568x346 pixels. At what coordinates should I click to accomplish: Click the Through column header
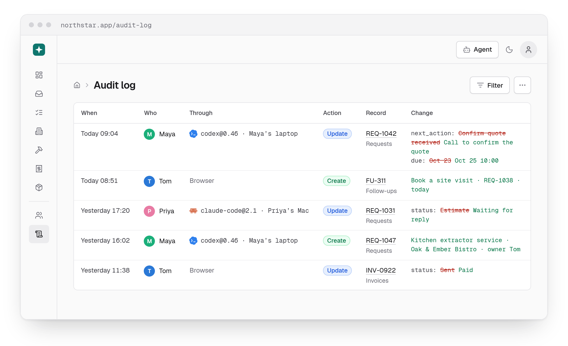pos(201,113)
